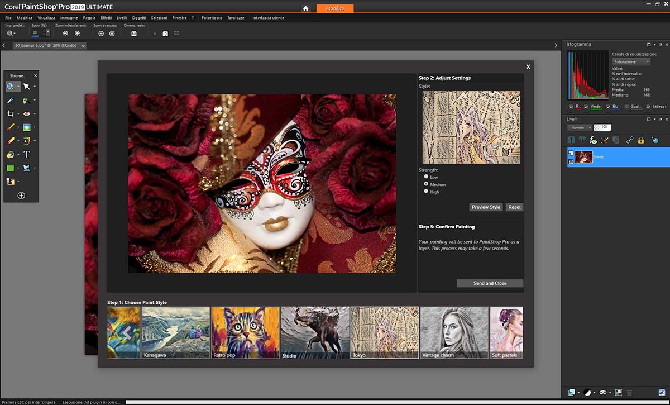Screen dimensions: 670x405
Task: Select the Text tool
Action: 26,155
